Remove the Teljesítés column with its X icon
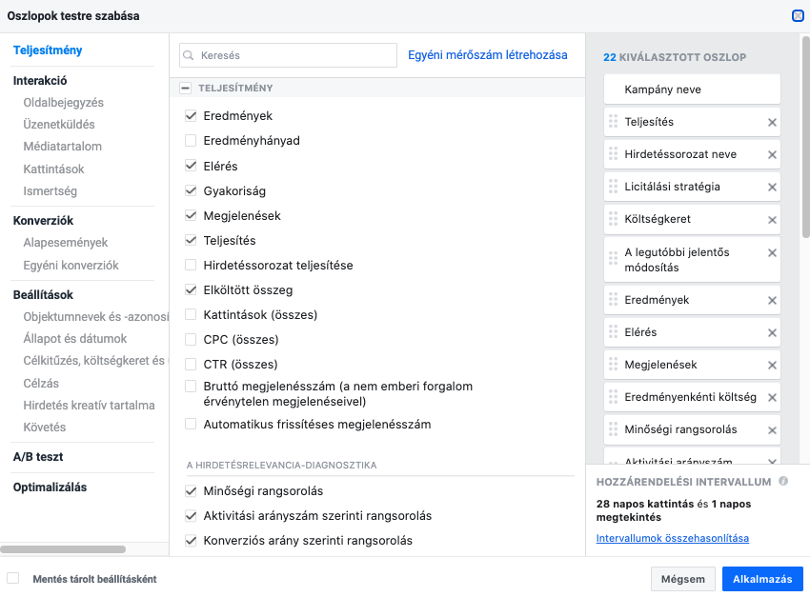This screenshot has width=810, height=597. click(x=772, y=122)
